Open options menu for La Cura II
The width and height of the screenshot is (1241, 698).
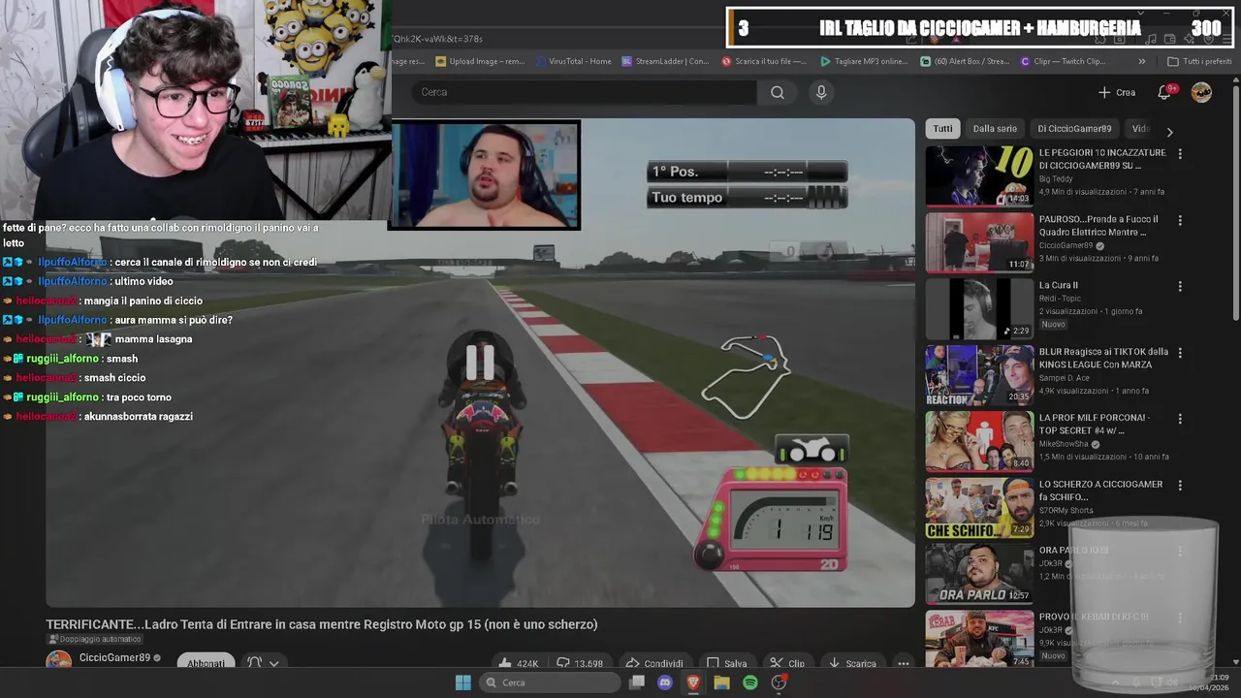[1180, 287]
